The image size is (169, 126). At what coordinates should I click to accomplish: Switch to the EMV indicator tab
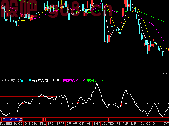click(x=97, y=124)
